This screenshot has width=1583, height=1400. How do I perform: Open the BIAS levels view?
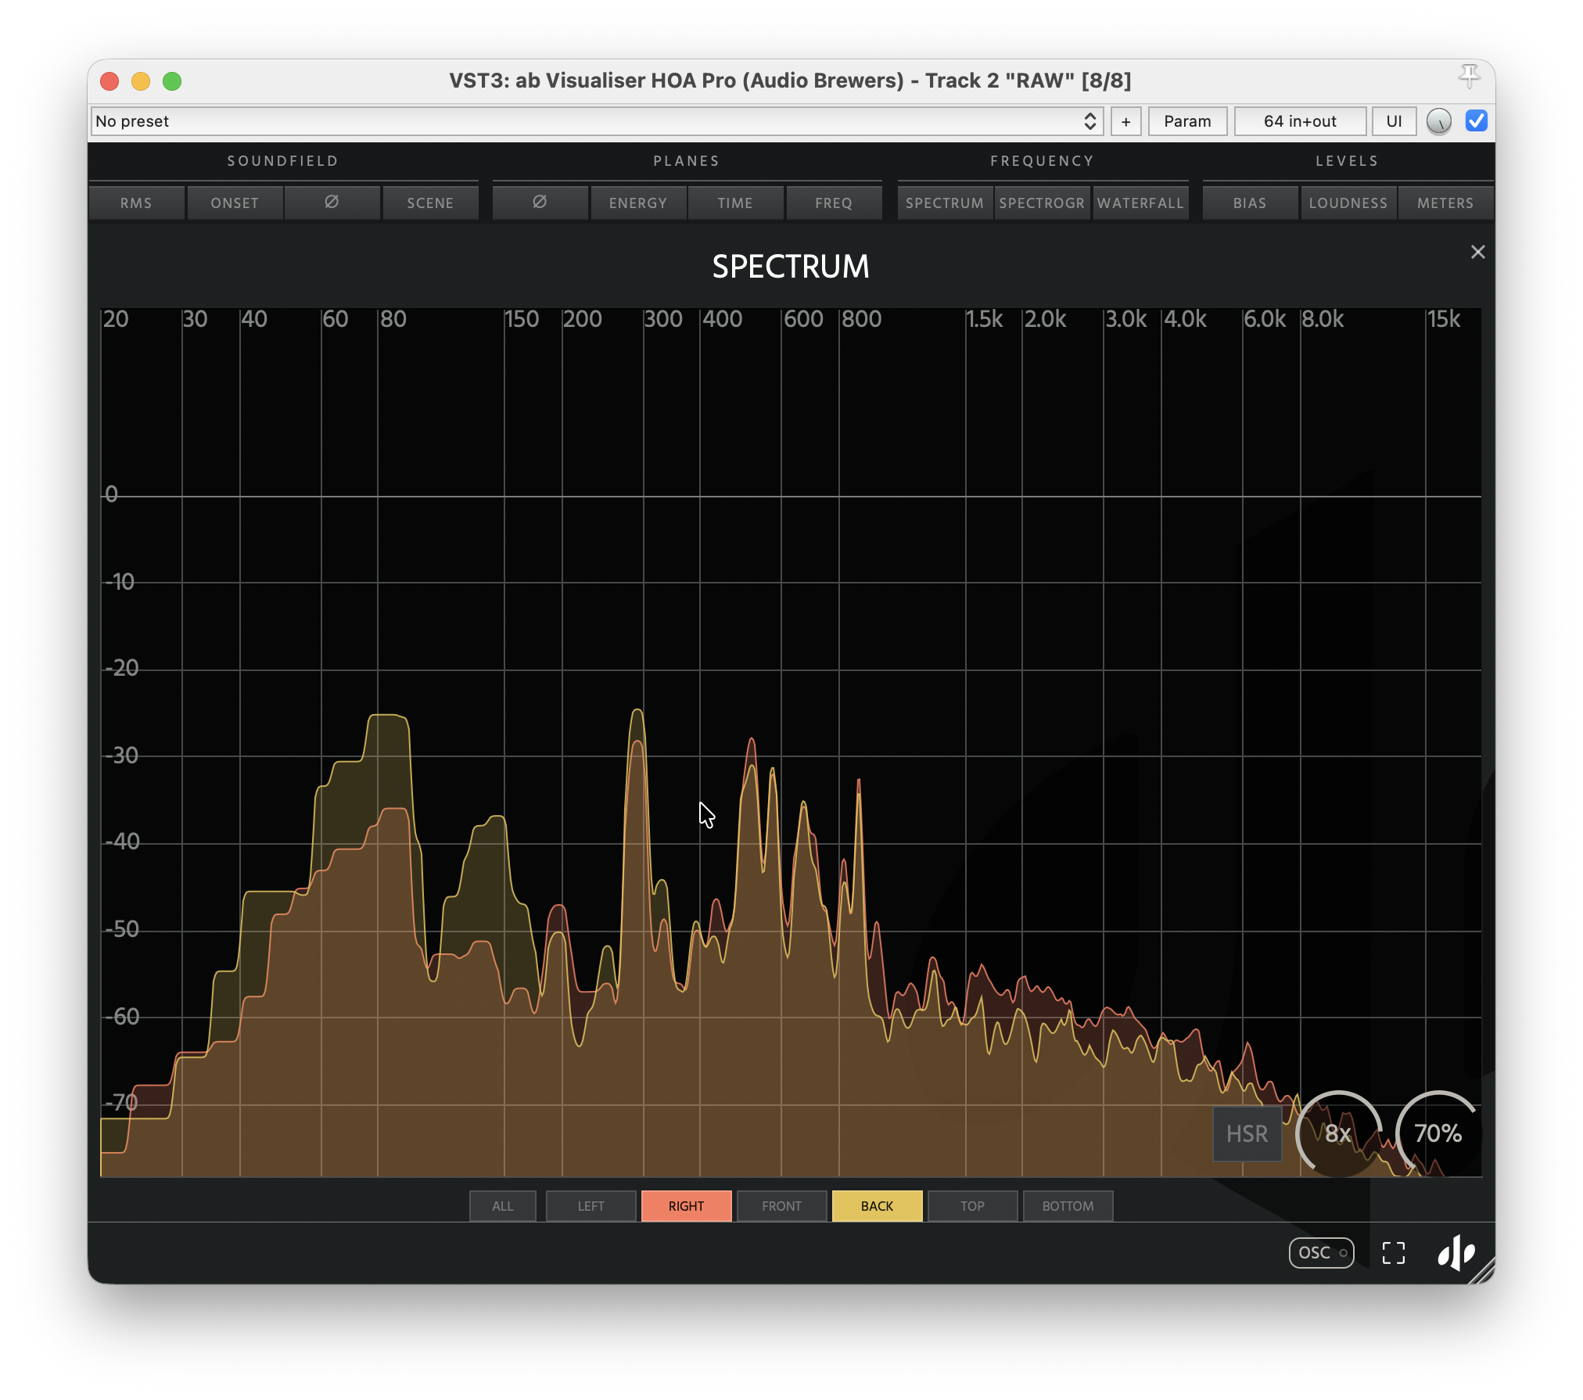1250,203
